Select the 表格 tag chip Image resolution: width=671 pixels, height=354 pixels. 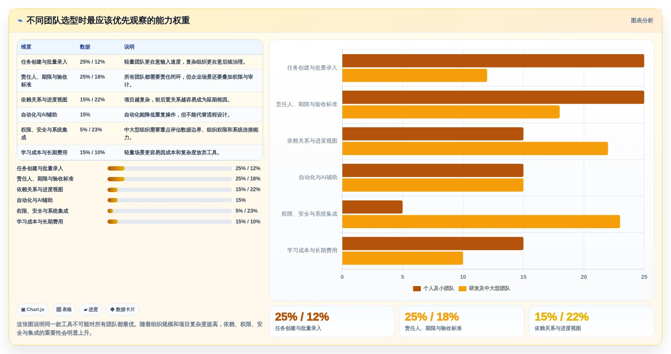click(64, 309)
